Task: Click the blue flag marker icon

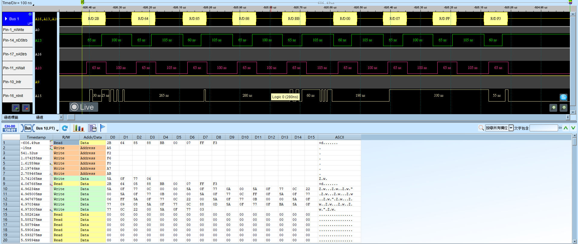Action: (103, 128)
